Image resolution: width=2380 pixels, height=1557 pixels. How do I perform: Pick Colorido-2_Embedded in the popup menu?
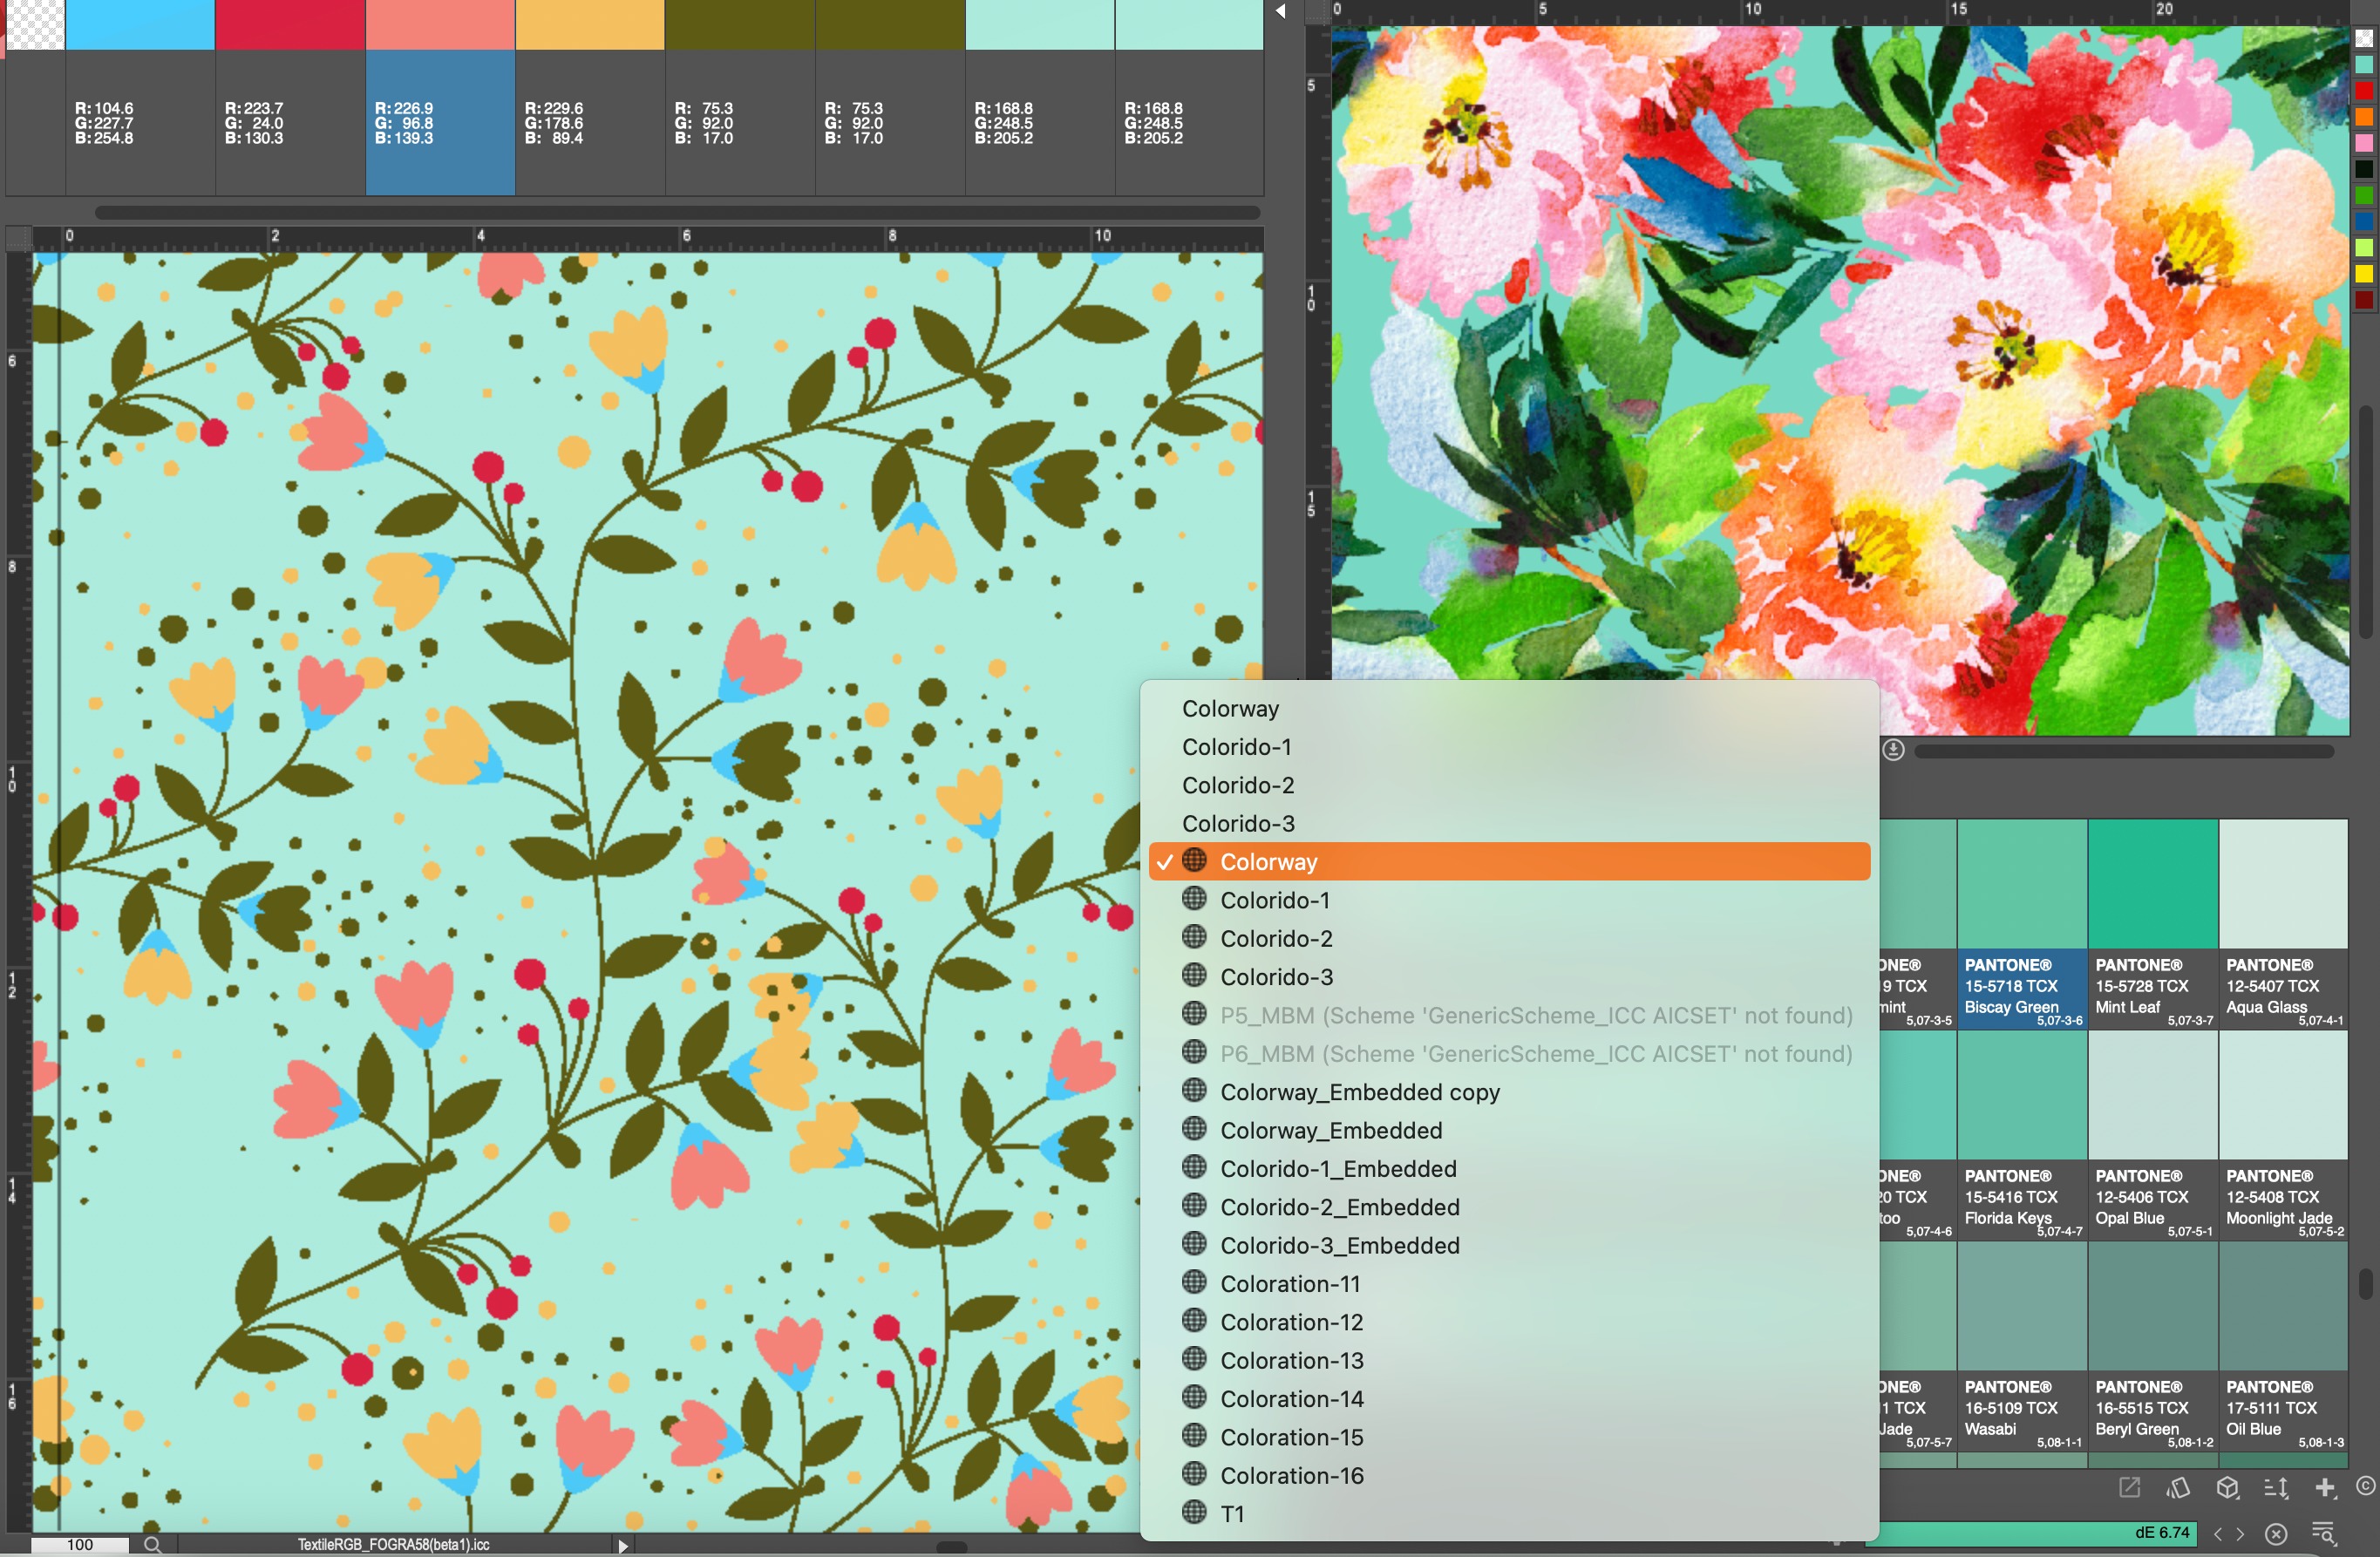(1339, 1206)
